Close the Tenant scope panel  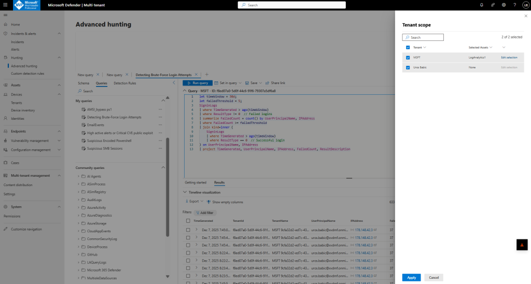pyautogui.click(x=526, y=16)
